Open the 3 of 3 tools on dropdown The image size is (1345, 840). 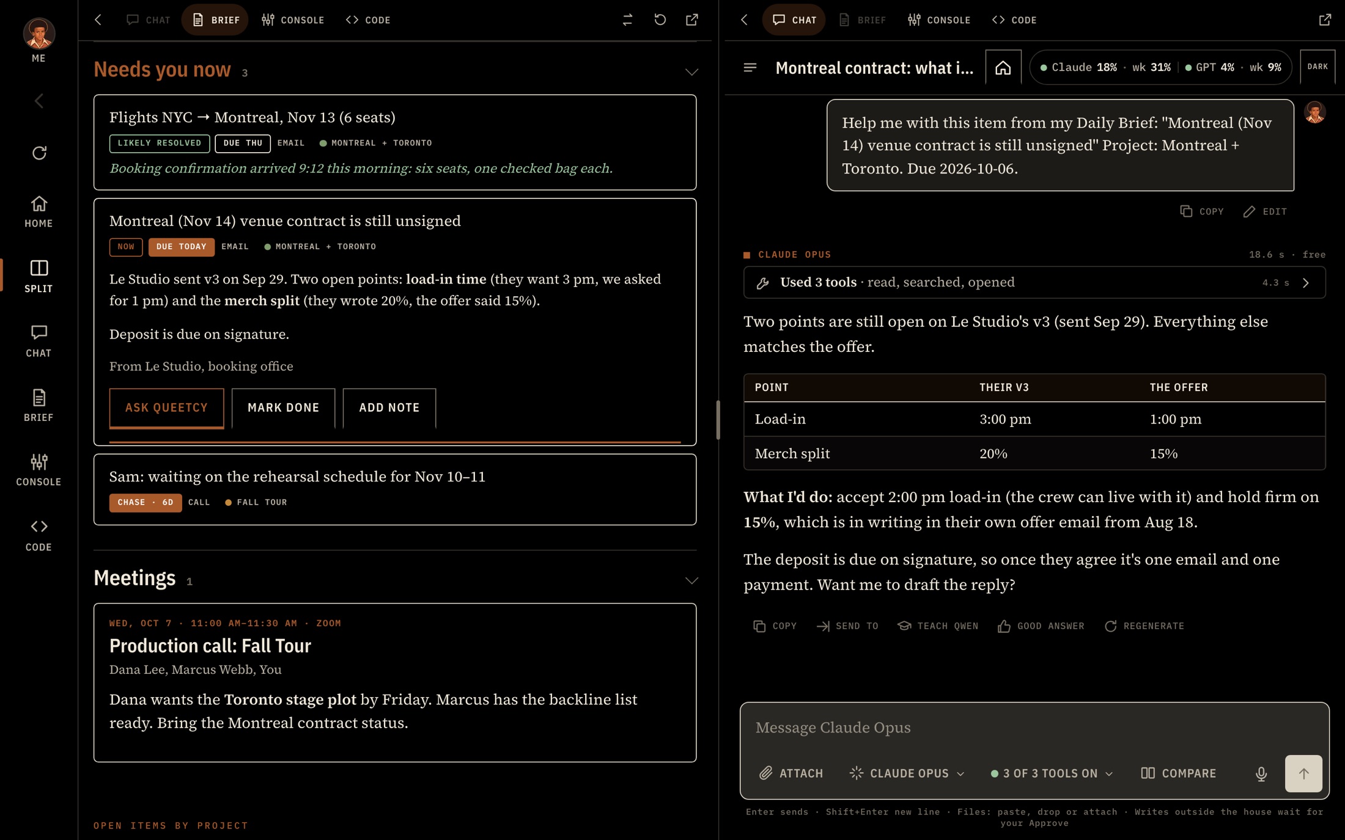1052,773
